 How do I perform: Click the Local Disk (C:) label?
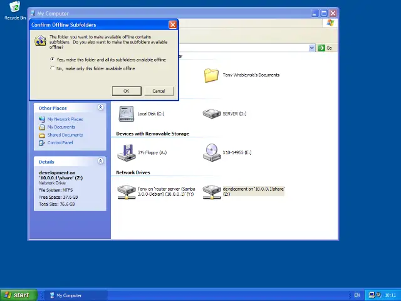(151, 114)
